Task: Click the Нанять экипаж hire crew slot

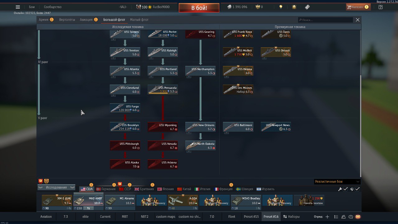Action: (309, 201)
